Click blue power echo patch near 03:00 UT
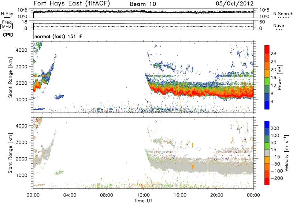 click(x=60, y=97)
